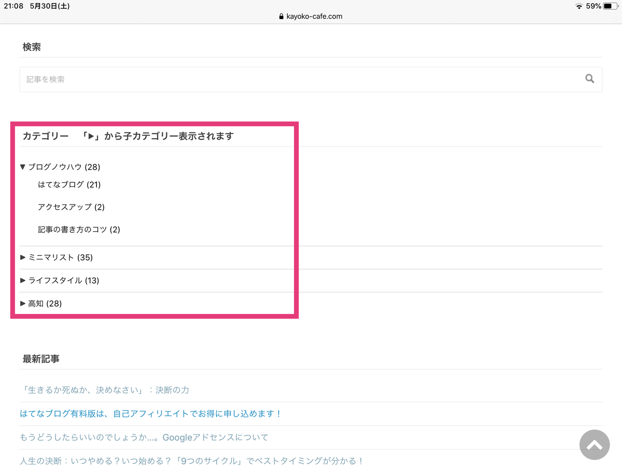Tap the 5月30日(土) date in status bar
This screenshot has width=622, height=466.
[x=50, y=6]
